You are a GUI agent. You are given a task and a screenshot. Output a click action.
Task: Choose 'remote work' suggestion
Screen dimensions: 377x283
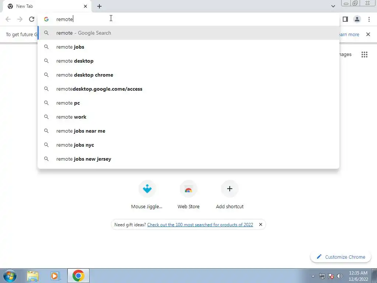click(x=188, y=117)
